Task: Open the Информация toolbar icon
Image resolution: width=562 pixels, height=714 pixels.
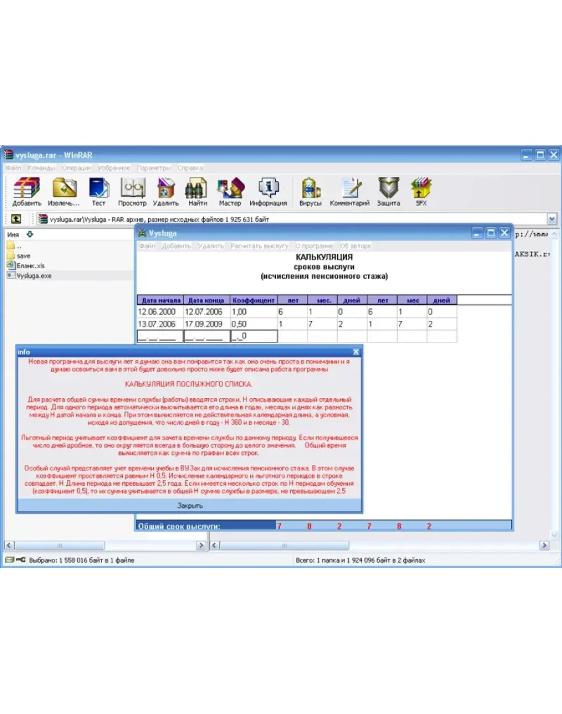Action: (x=268, y=189)
